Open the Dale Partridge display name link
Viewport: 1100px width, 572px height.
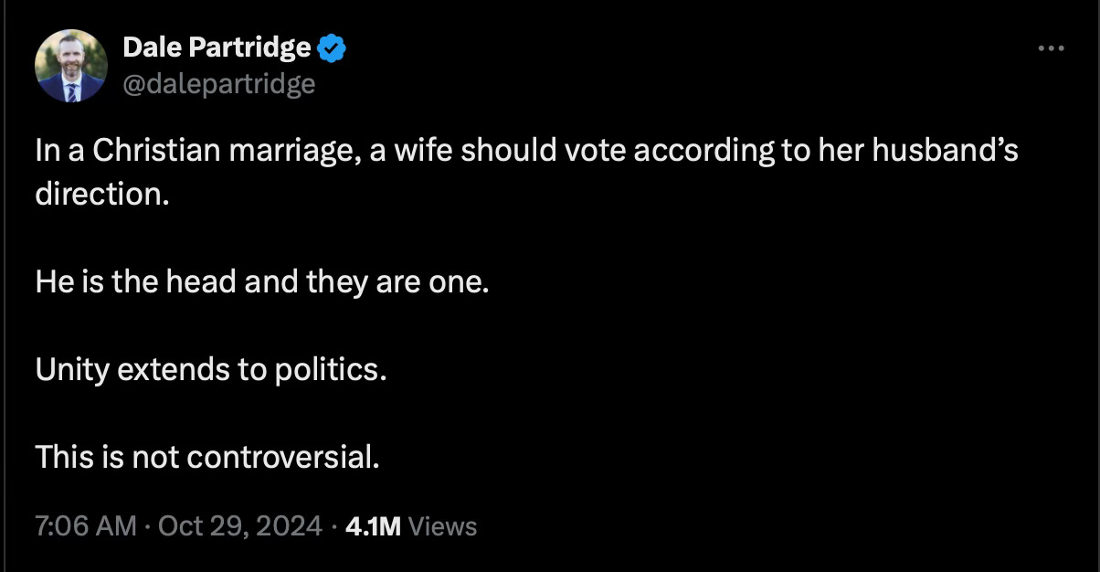click(217, 48)
